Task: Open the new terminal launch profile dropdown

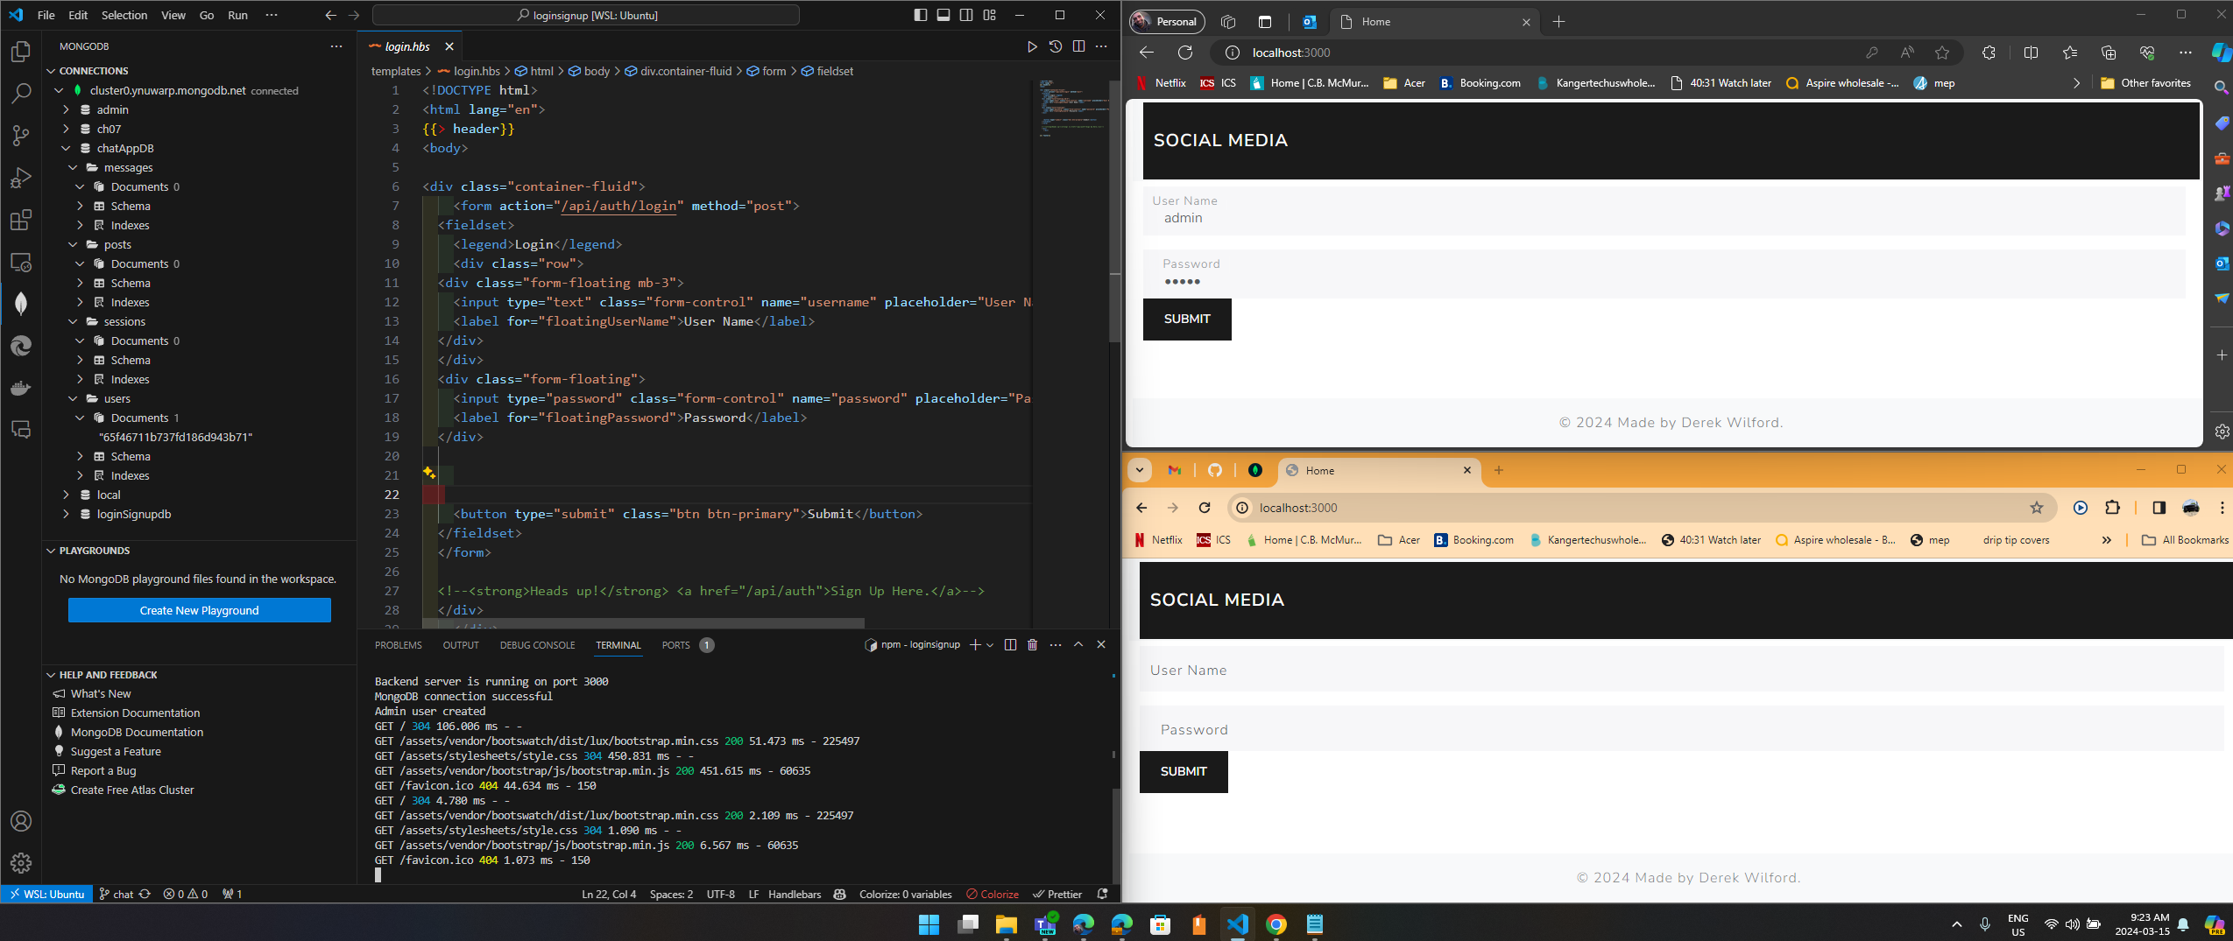Action: 990,645
